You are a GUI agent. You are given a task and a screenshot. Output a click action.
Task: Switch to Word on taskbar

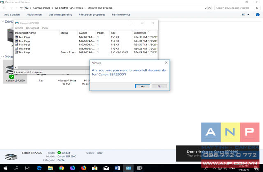[x=117, y=168]
